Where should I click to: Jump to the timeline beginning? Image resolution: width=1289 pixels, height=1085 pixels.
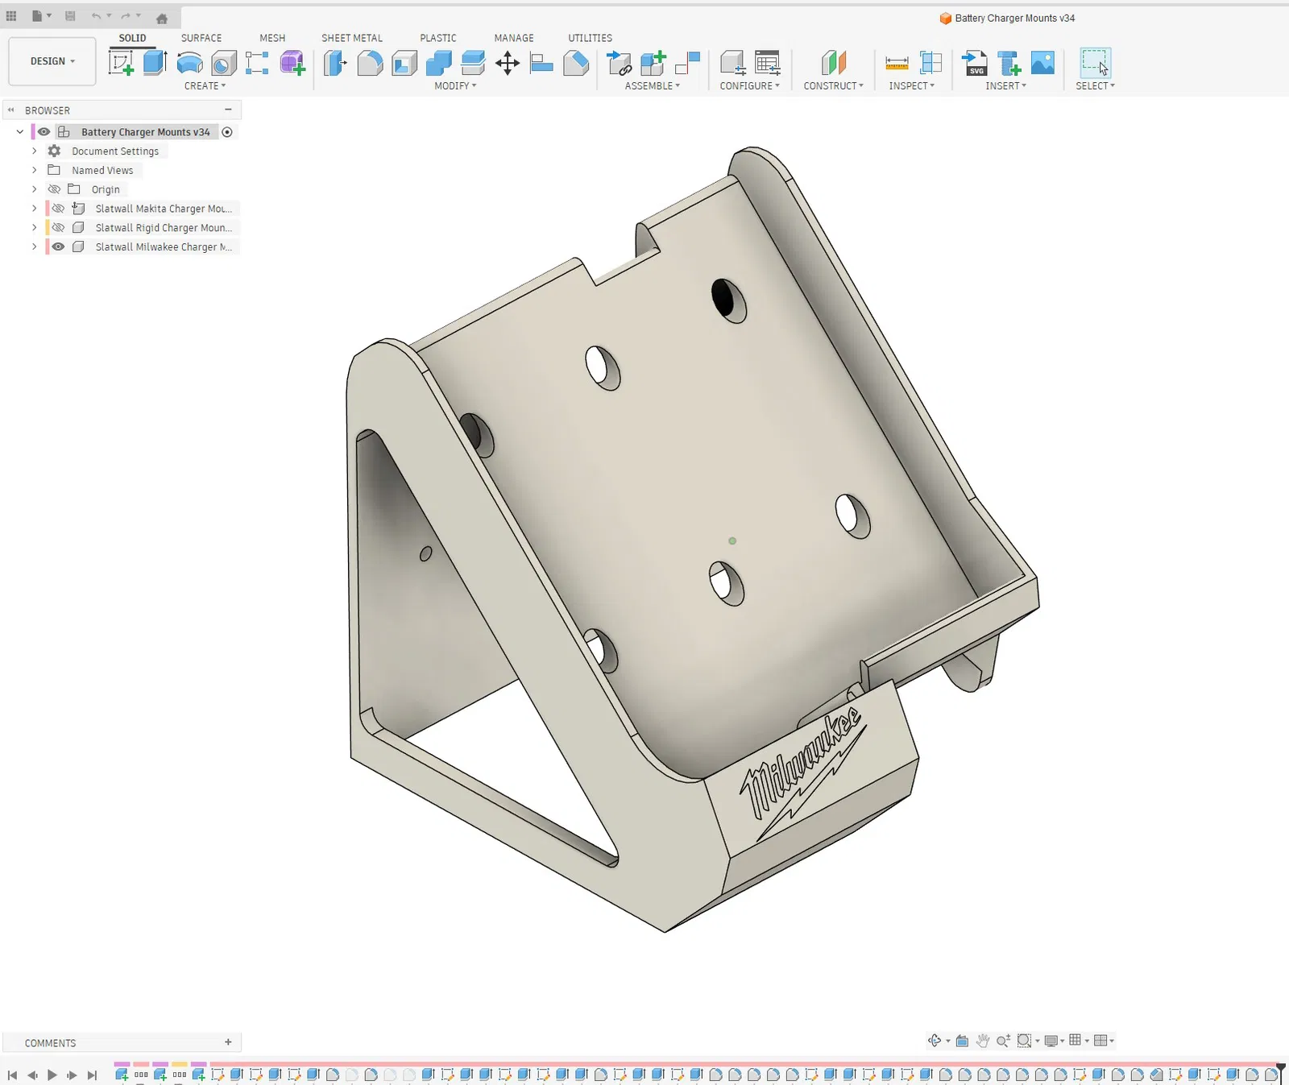tap(12, 1075)
